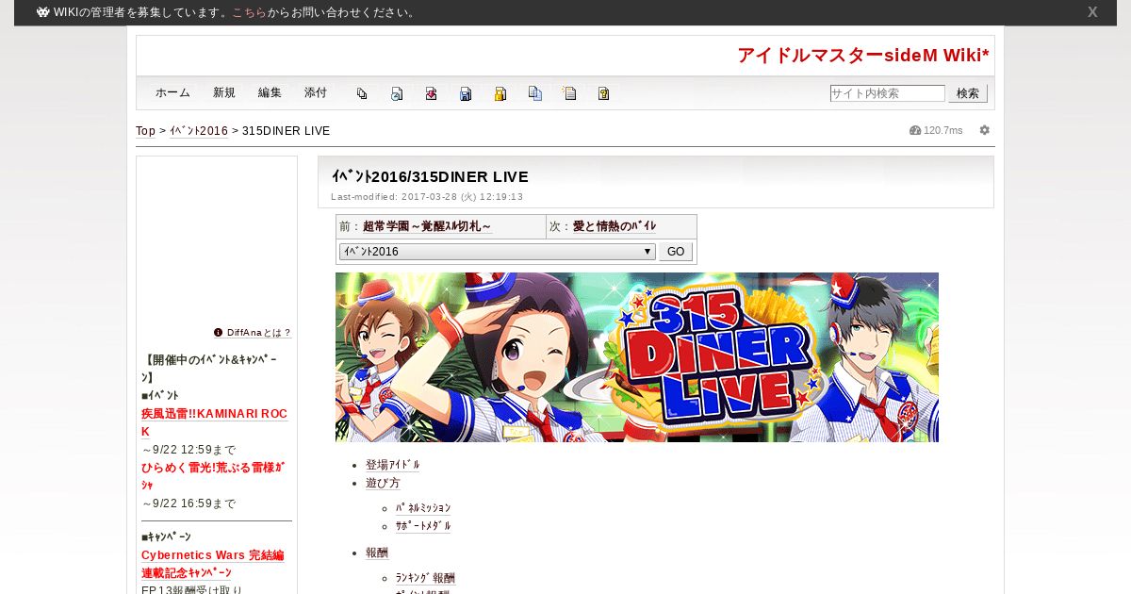The image size is (1131, 594).
Task: Open 疾風迅雷!!KAMINARI ROCK event link
Action: (214, 422)
